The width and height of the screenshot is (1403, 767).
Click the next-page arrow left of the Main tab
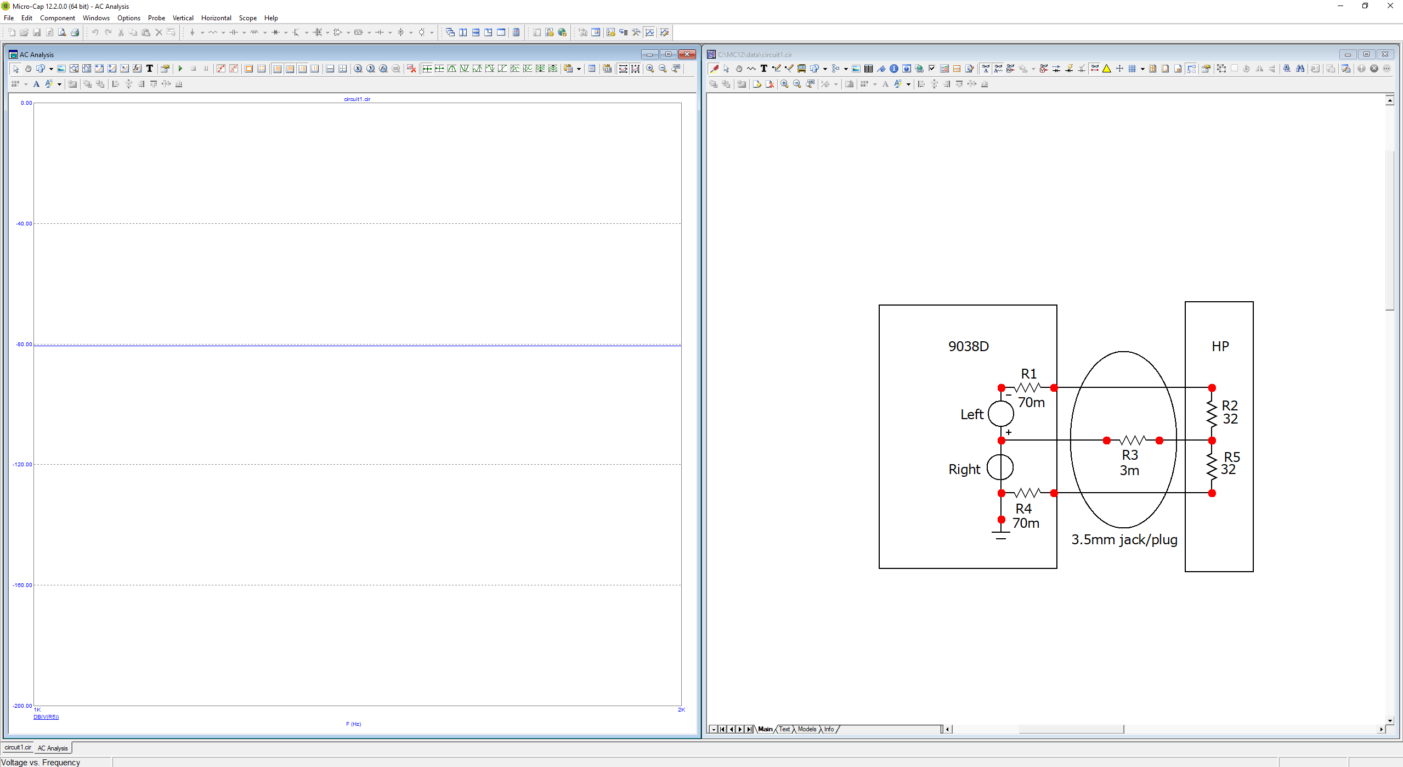tap(740, 729)
